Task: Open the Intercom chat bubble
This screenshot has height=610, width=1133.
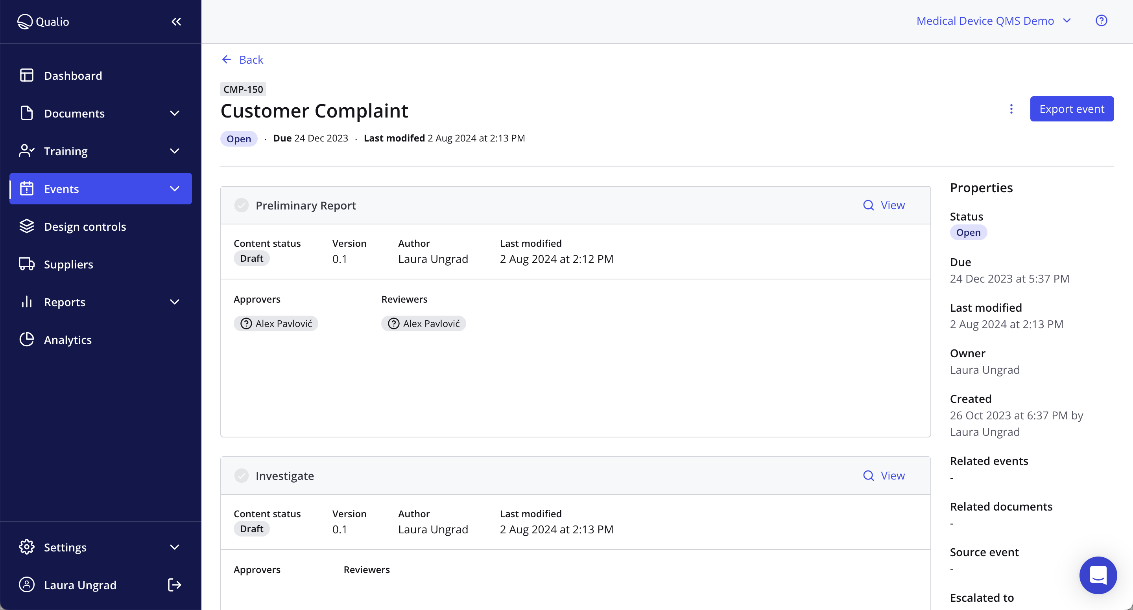Action: pos(1098,575)
